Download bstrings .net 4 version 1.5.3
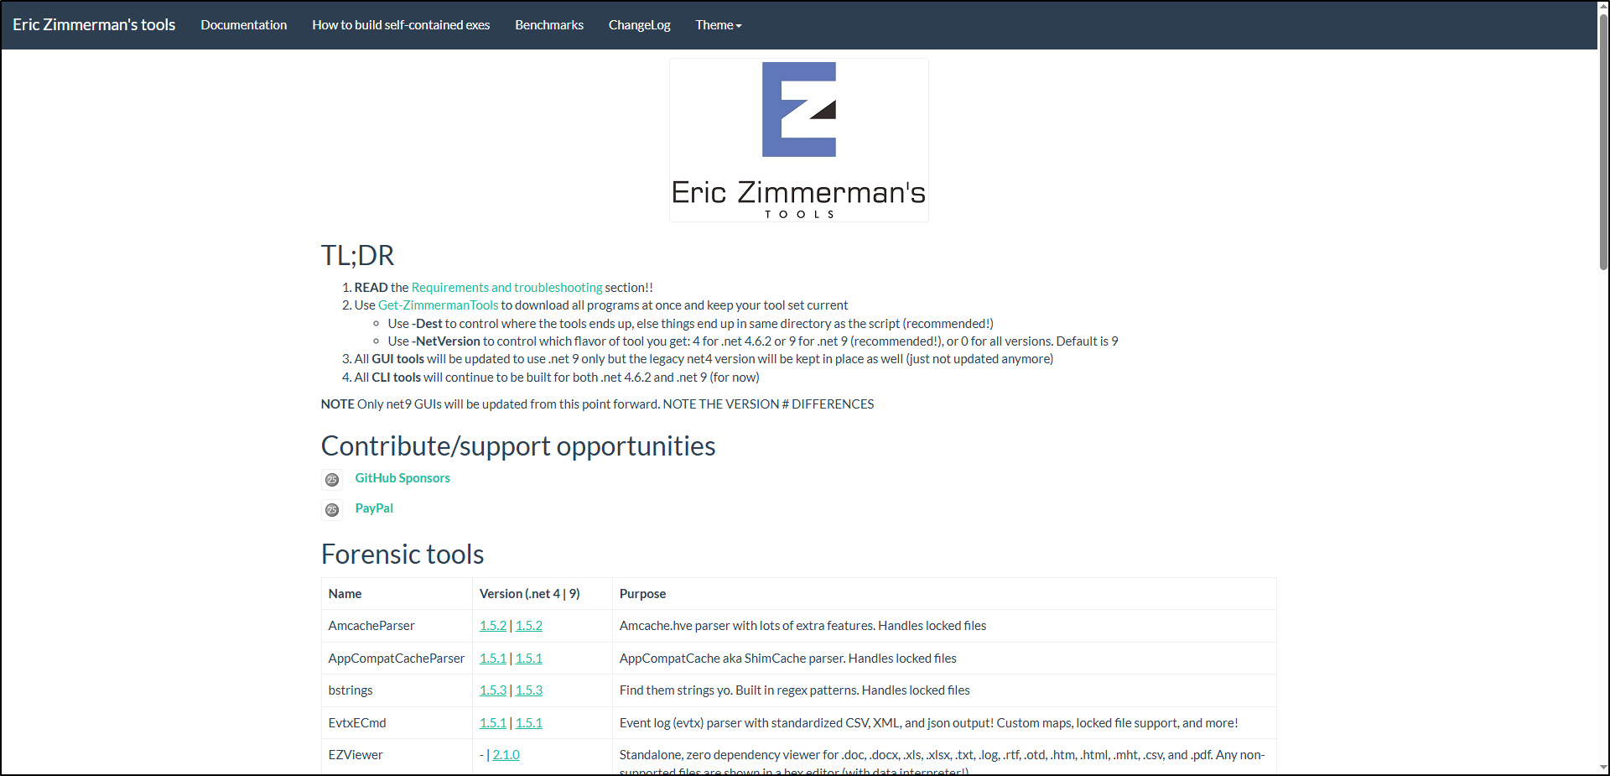 (x=493, y=690)
